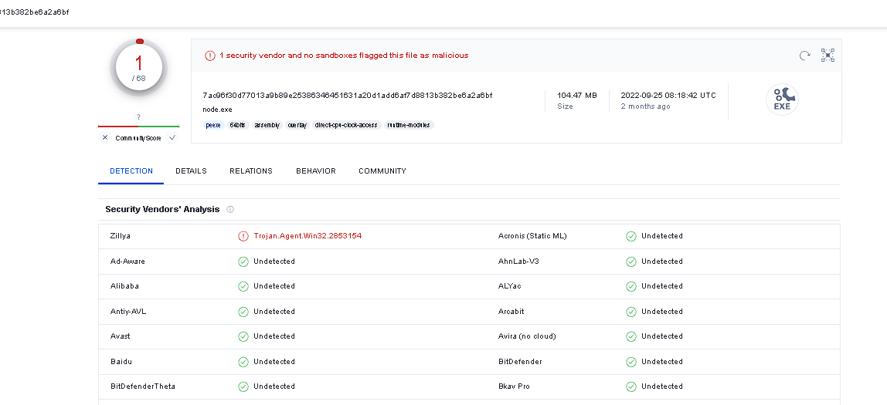Click the EXE file type icon
Image resolution: width=887 pixels, height=405 pixels.
click(x=782, y=100)
